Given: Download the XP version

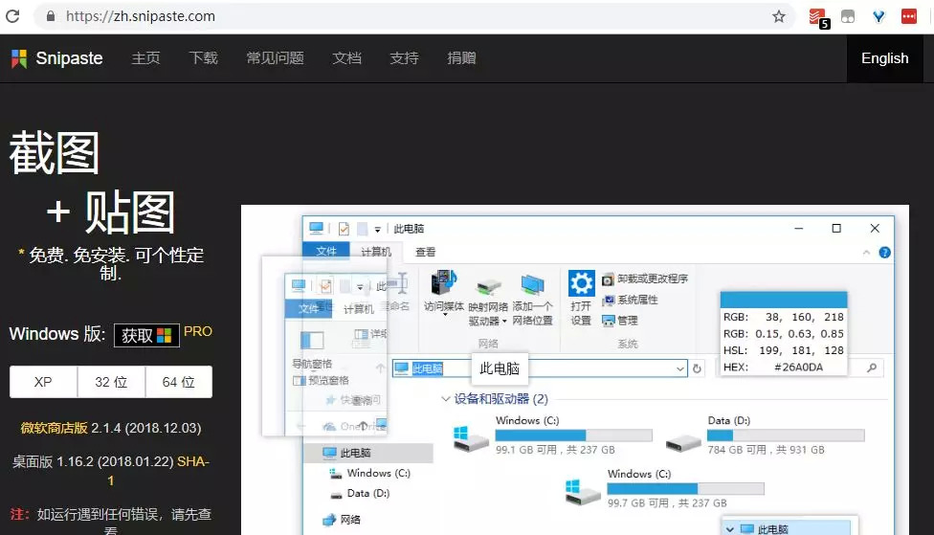Looking at the screenshot, I should pyautogui.click(x=43, y=382).
